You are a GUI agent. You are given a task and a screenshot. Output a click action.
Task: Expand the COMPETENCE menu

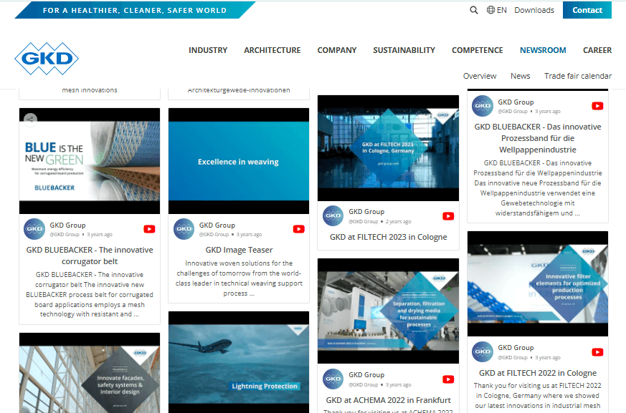477,50
